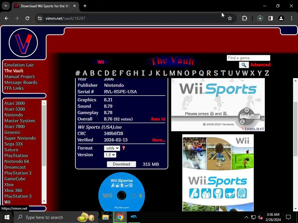Open the Chrome profile menu

pyautogui.click(x=281, y=18)
